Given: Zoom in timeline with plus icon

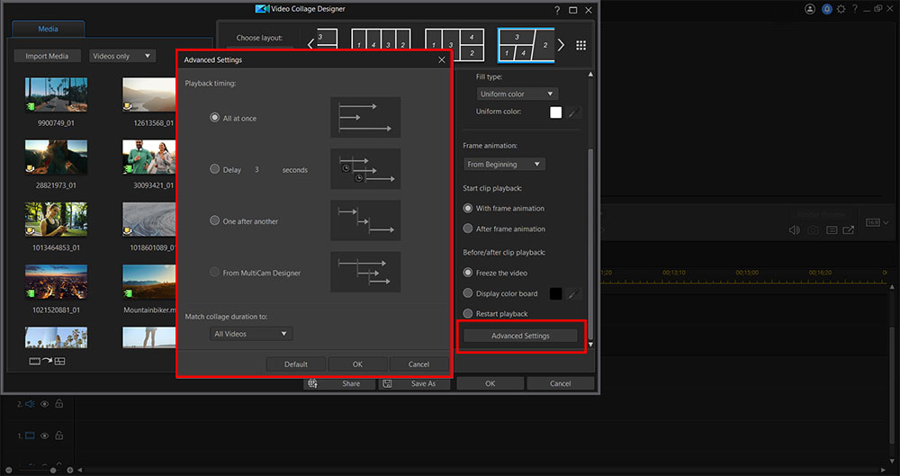Looking at the screenshot, I should (70, 471).
